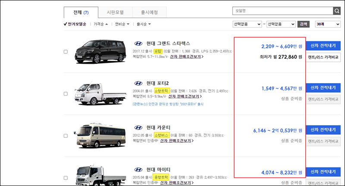The height and width of the screenshot is (186, 345).
Task: Check the box for 현대 포터2
Action: point(66,94)
